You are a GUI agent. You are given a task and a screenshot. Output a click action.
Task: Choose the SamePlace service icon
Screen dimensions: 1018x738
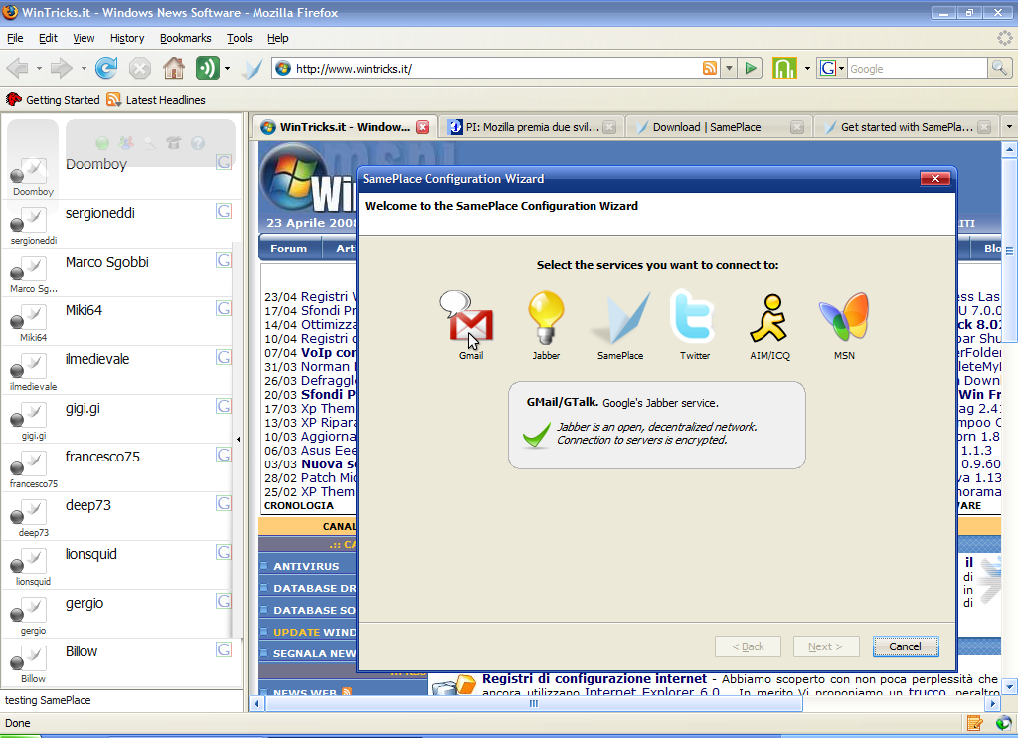coord(620,318)
